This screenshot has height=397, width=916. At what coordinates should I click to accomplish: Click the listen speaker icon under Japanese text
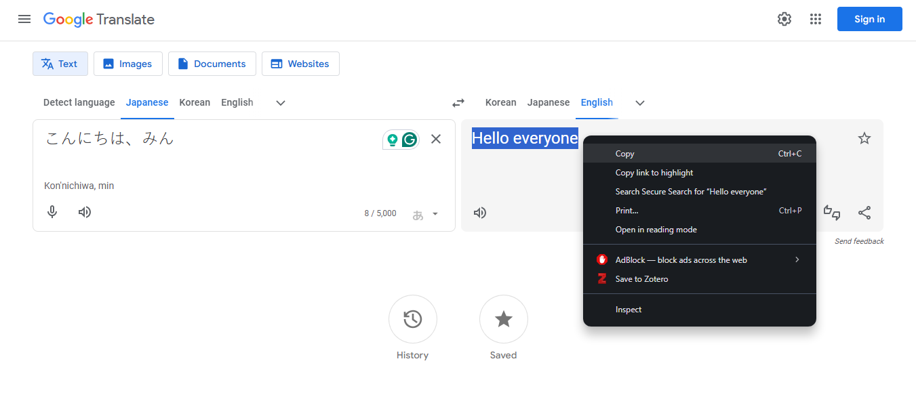coord(84,212)
